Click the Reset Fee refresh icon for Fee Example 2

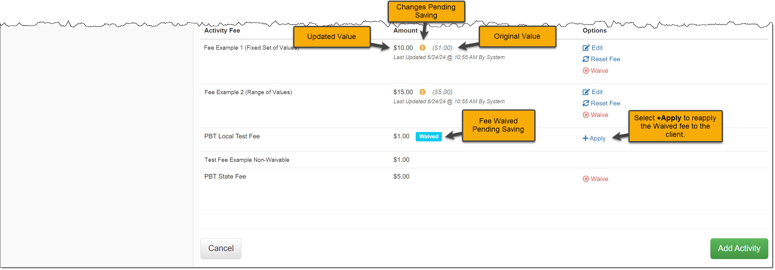586,103
